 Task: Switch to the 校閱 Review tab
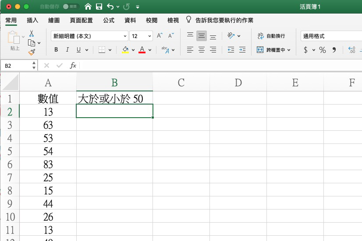[152, 20]
